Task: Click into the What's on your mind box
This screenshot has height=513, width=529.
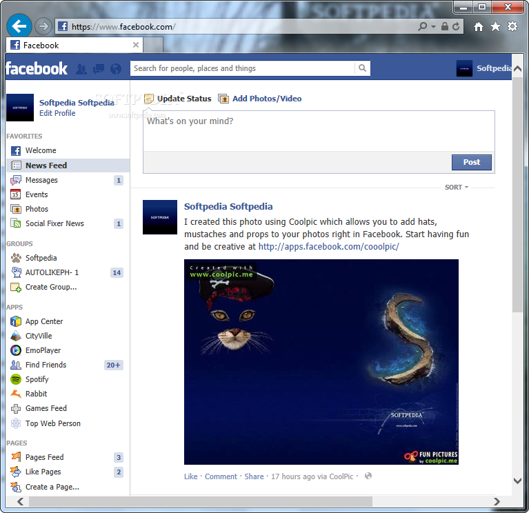Action: pyautogui.click(x=319, y=131)
